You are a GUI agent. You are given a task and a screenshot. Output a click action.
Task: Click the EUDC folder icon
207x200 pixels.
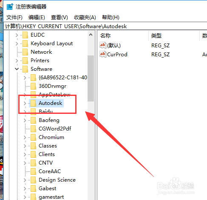[x=25, y=35]
